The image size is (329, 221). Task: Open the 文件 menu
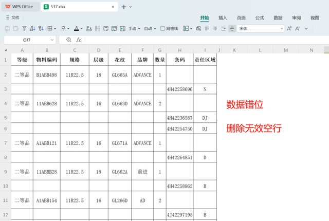click(x=12, y=17)
